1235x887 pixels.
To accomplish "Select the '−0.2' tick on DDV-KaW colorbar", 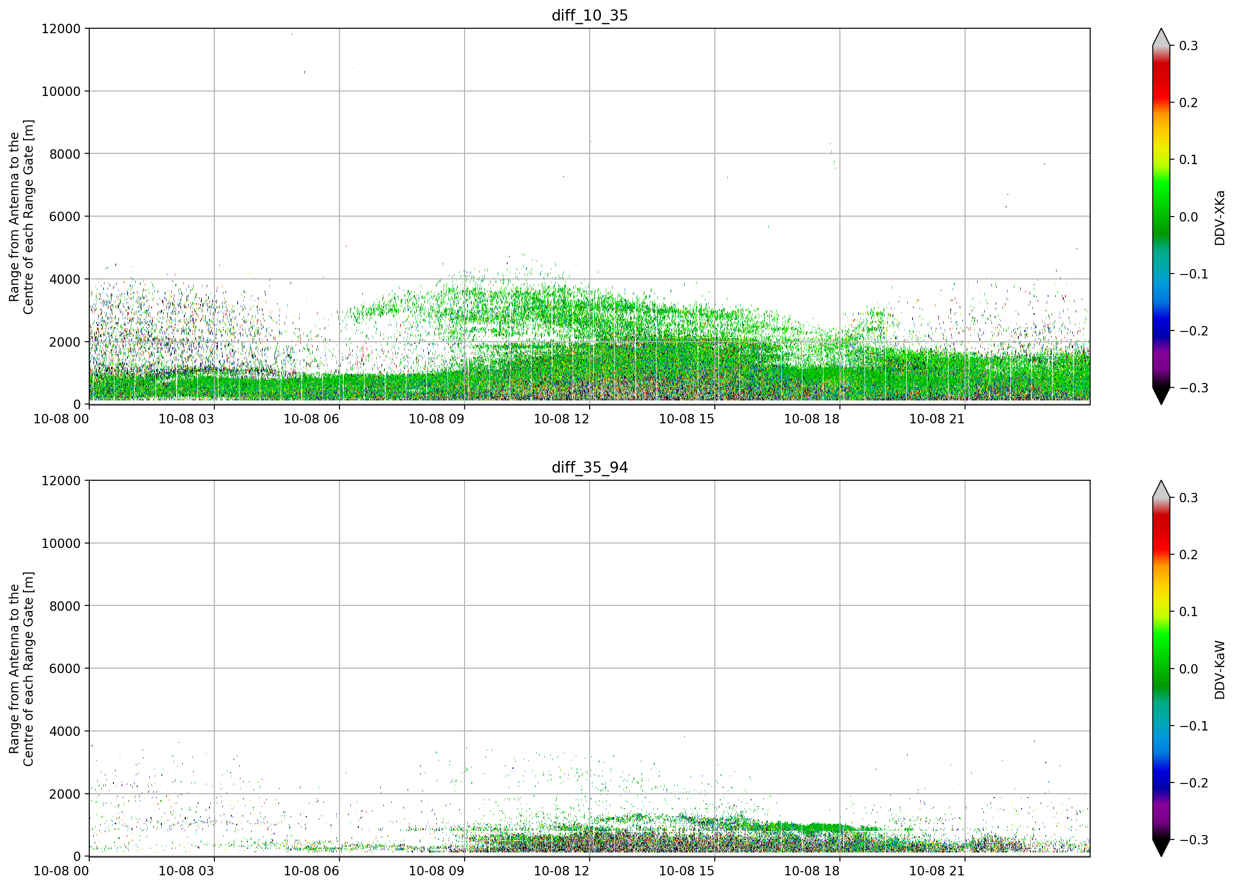I will [1194, 783].
